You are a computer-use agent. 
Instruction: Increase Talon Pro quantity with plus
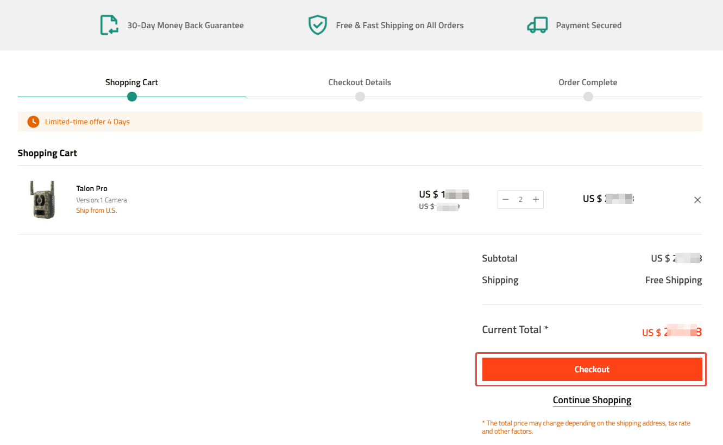(x=536, y=200)
